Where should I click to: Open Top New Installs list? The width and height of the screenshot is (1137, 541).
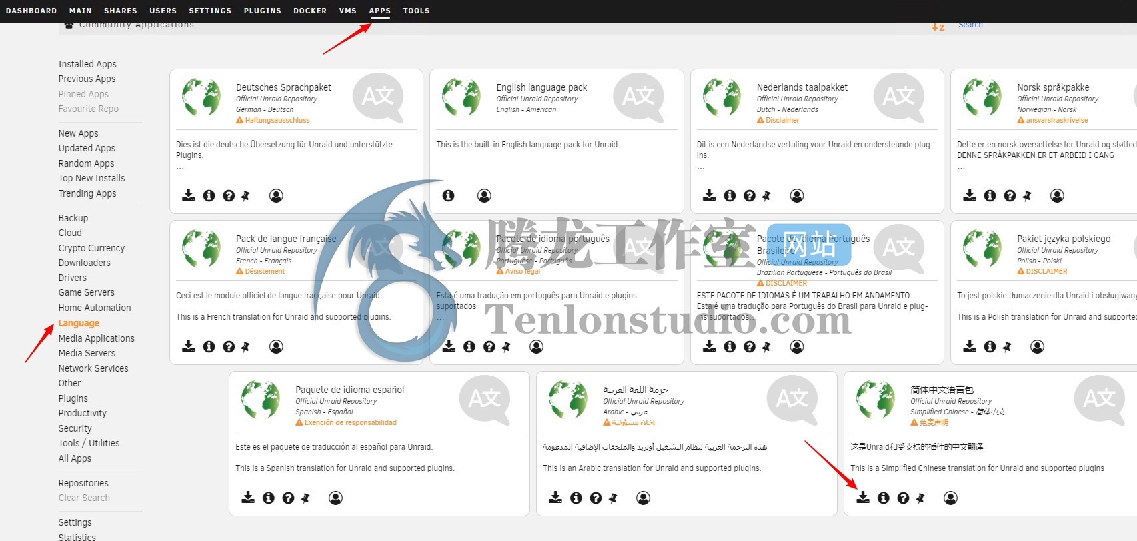tap(91, 178)
